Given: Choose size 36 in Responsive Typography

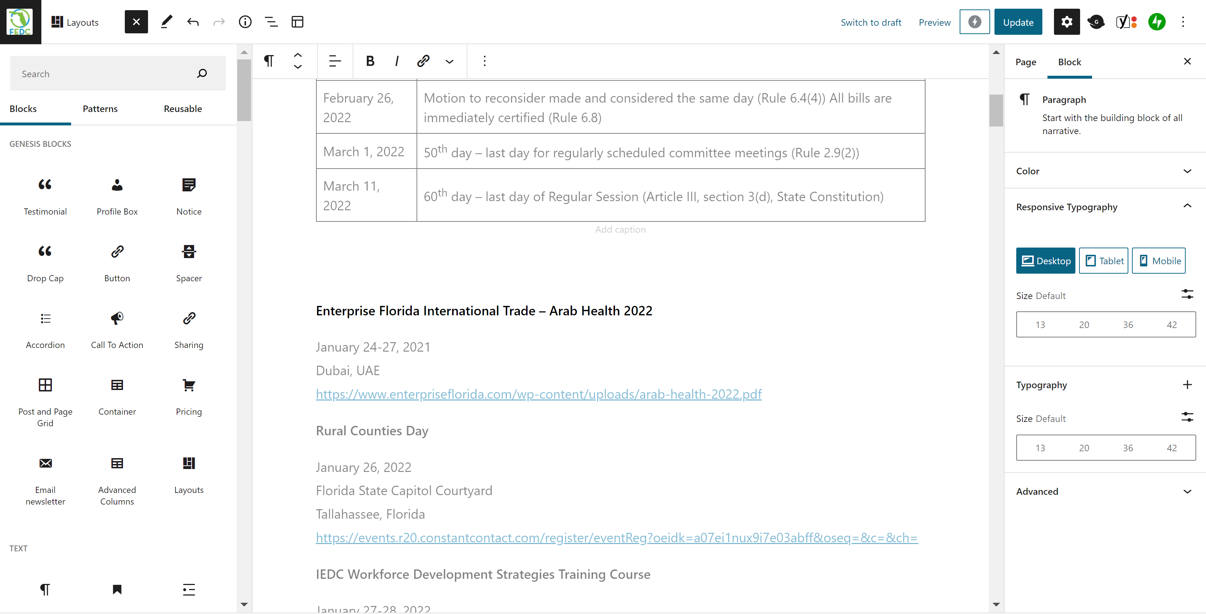Looking at the screenshot, I should click(1128, 324).
